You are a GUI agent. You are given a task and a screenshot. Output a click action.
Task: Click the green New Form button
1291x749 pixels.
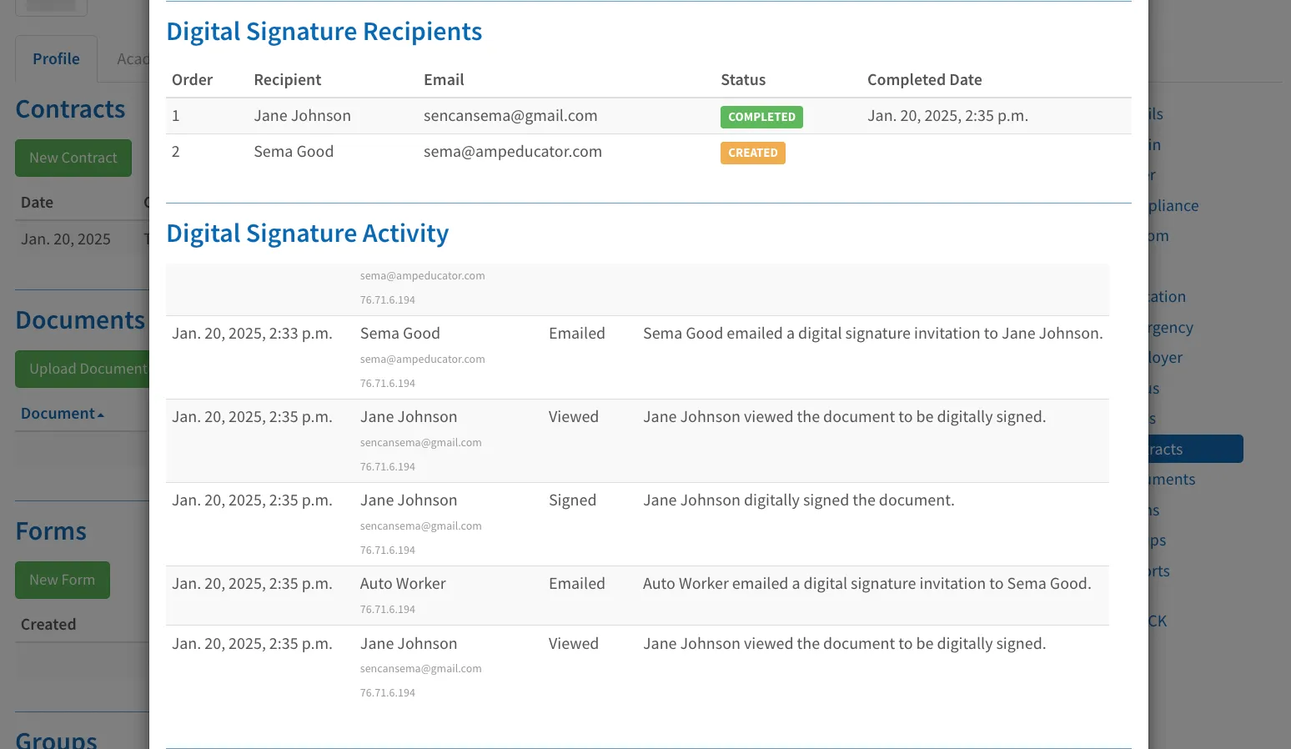(x=63, y=580)
